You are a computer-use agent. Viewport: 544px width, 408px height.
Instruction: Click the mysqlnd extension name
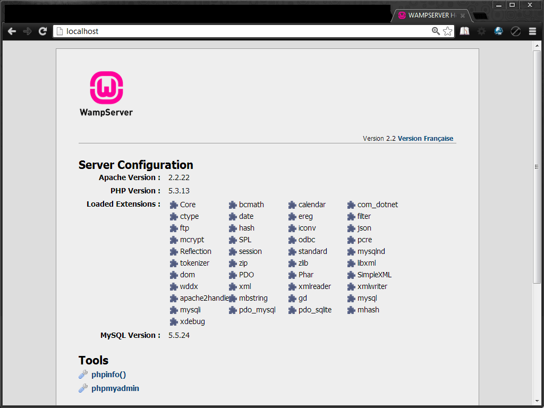[x=371, y=251]
